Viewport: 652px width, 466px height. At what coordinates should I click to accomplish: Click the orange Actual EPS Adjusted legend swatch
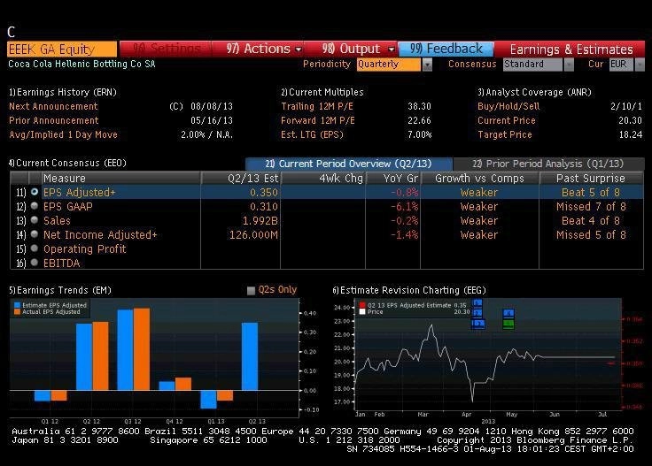[17, 311]
